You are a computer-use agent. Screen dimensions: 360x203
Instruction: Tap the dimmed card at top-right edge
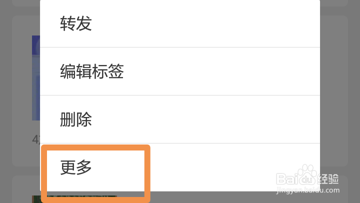pos(334,3)
